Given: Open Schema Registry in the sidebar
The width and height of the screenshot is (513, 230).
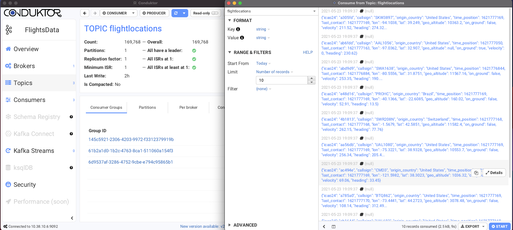Looking at the screenshot, I should pos(37,117).
